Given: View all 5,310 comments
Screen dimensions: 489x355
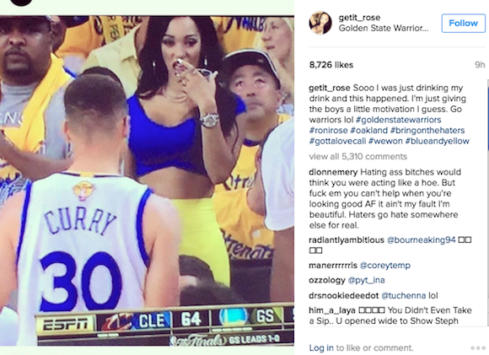Looking at the screenshot, I should point(358,156).
